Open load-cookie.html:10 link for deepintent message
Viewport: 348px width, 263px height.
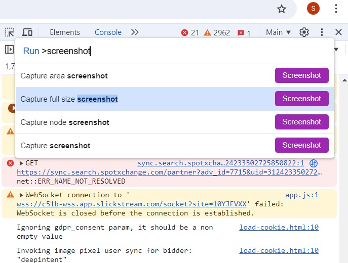(x=279, y=250)
